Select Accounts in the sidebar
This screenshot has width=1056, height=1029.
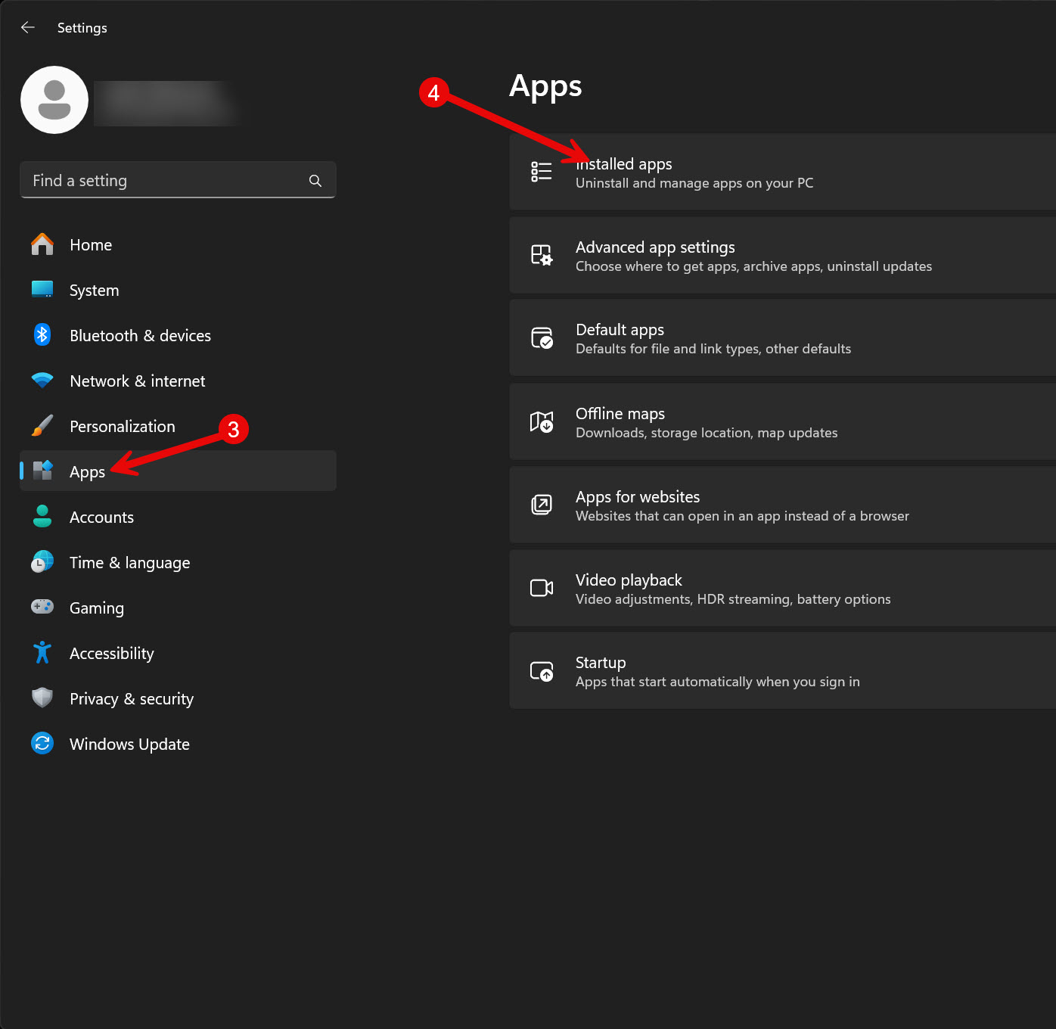tap(178, 517)
